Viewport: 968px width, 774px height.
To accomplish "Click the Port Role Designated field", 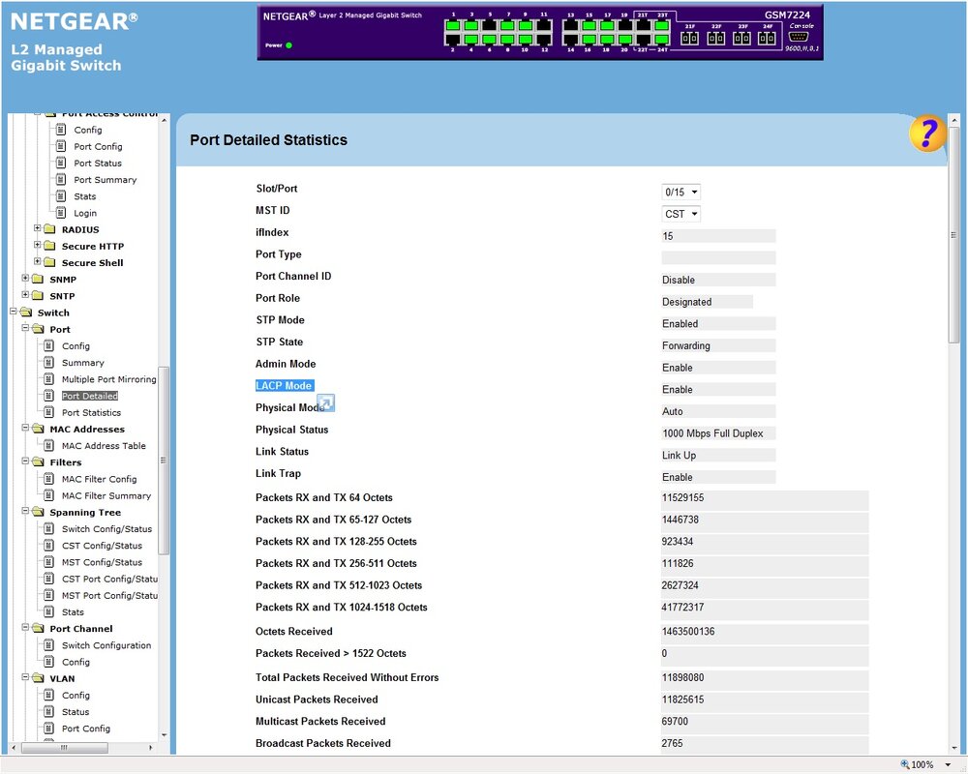I will 707,302.
